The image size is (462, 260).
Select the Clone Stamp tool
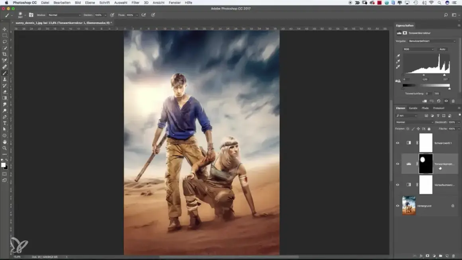click(4, 79)
